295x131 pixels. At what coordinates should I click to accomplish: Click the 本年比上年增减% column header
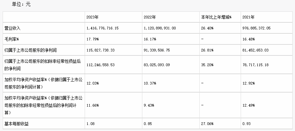(x=216, y=17)
